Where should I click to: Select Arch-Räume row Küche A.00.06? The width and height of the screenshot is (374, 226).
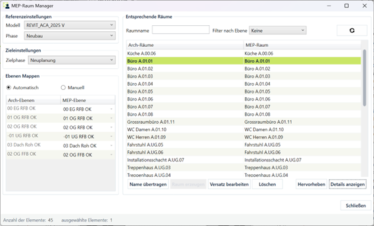pos(185,54)
